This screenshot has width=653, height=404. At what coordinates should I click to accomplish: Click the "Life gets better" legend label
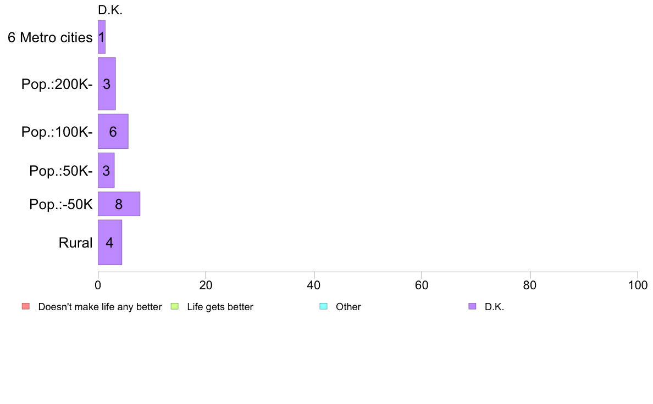[220, 307]
